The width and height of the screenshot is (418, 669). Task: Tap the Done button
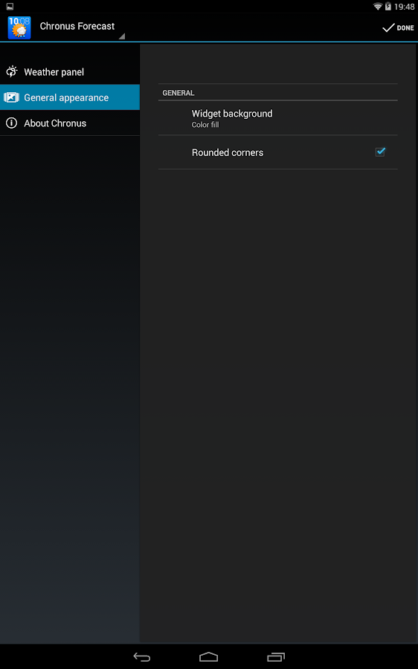pyautogui.click(x=398, y=28)
